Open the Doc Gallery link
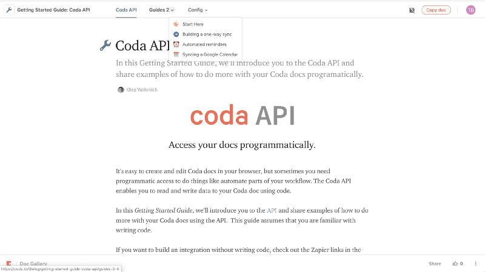This screenshot has height=272, width=485. [33, 264]
